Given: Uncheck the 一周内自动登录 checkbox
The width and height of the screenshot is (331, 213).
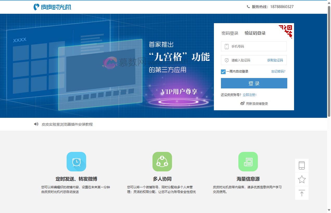Looking at the screenshot, I should tap(223, 72).
